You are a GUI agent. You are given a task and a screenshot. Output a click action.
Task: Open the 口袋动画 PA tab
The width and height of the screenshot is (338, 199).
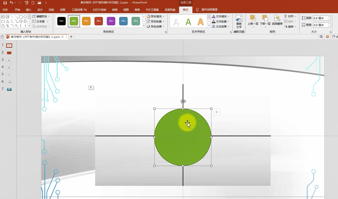click(79, 10)
